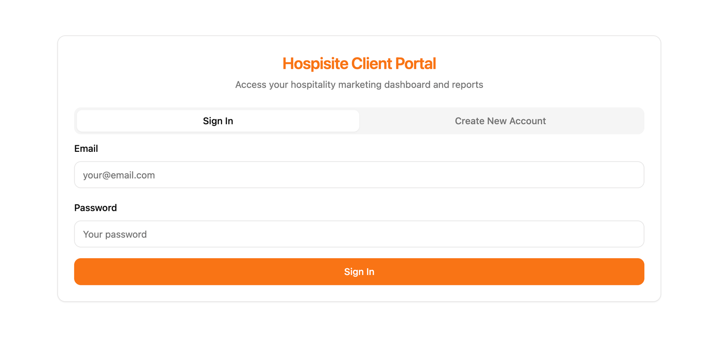Click the Email input field
Image resolution: width=701 pixels, height=340 pixels.
(359, 175)
